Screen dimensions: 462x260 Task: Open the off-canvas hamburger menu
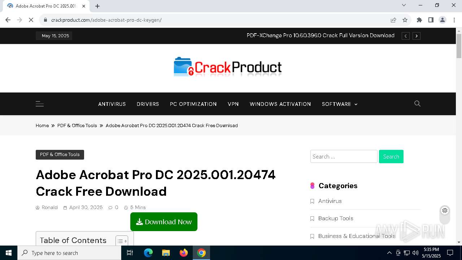pyautogui.click(x=40, y=104)
